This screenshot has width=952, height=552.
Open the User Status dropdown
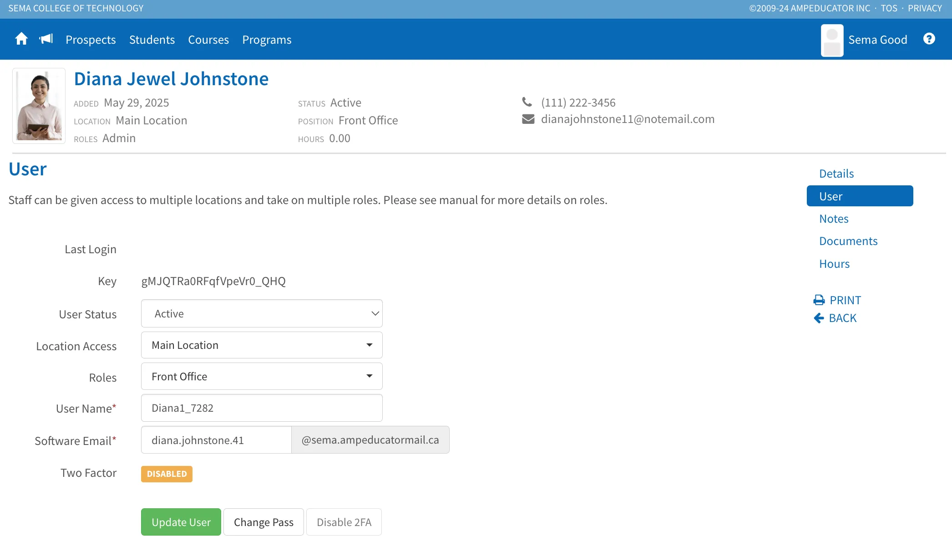tap(262, 313)
